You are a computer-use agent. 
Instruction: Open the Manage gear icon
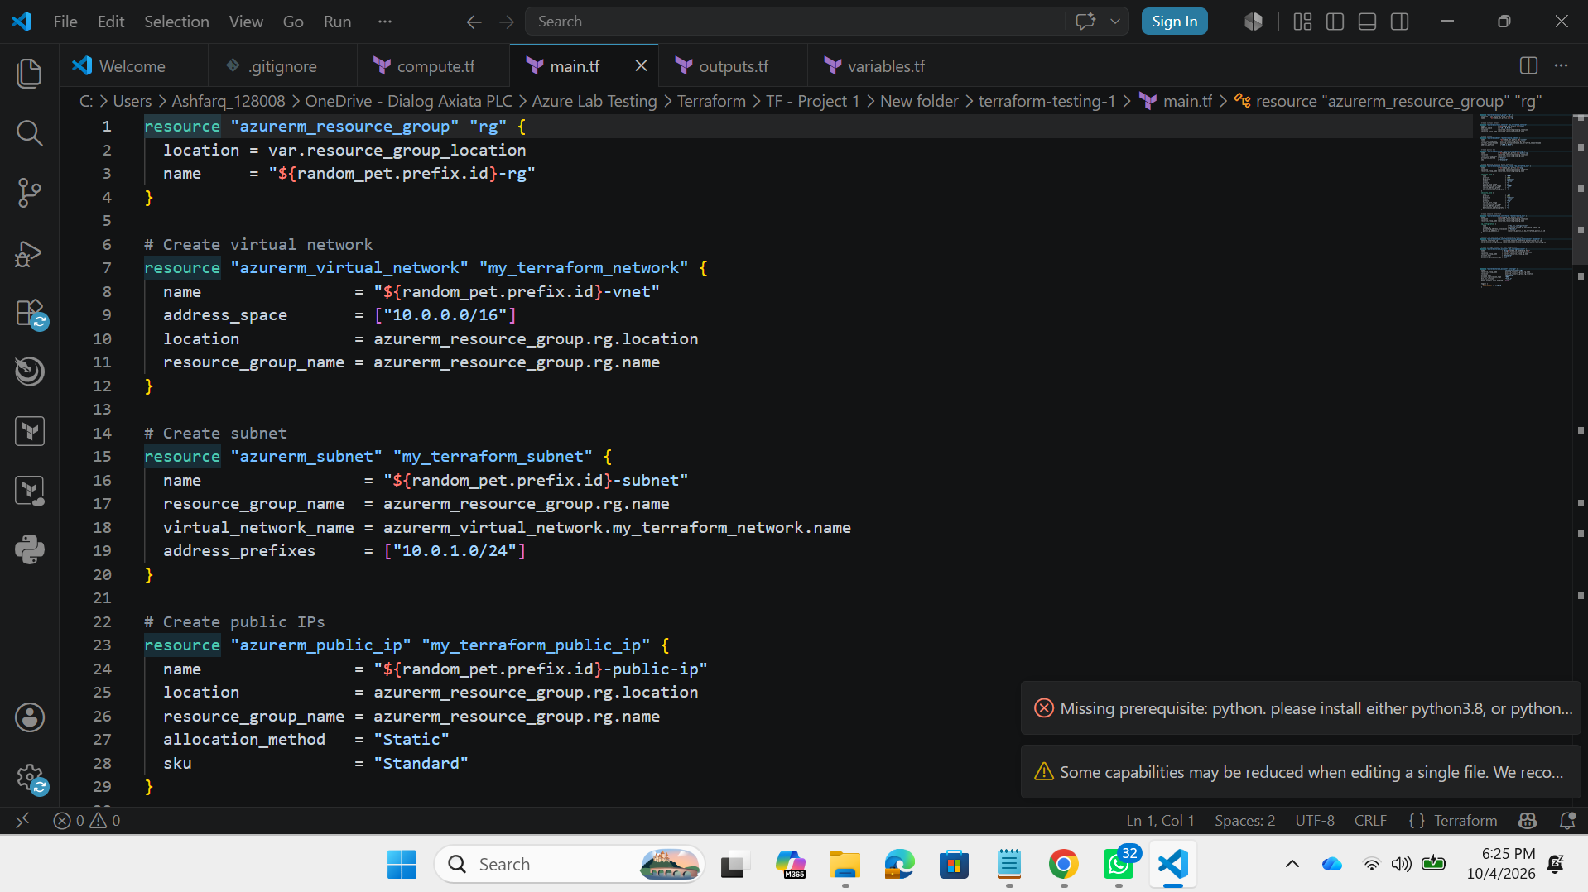coord(30,777)
